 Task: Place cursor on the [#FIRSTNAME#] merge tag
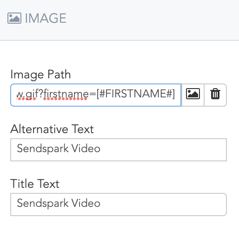click(136, 94)
